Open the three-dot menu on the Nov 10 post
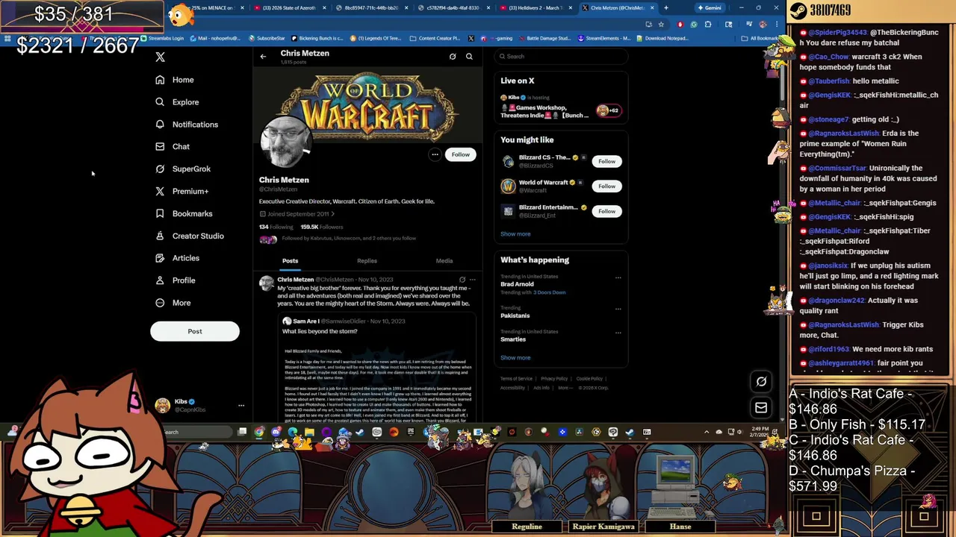Screen dimensions: 956x537 pos(472,280)
